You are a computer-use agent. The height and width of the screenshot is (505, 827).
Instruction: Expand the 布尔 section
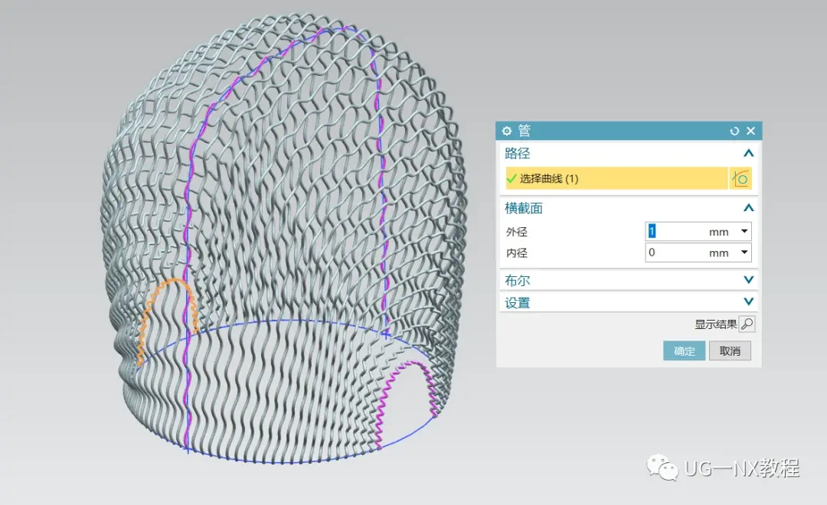(748, 280)
